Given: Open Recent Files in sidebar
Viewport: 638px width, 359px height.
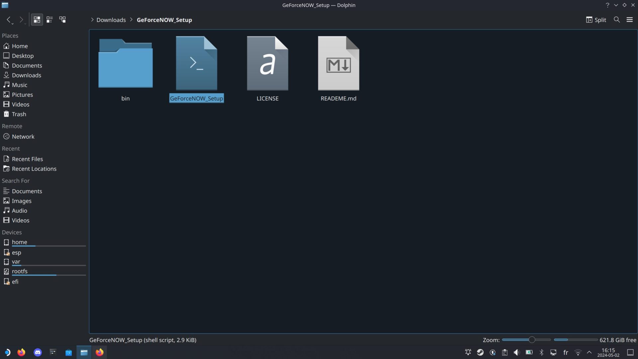Looking at the screenshot, I should [x=27, y=159].
